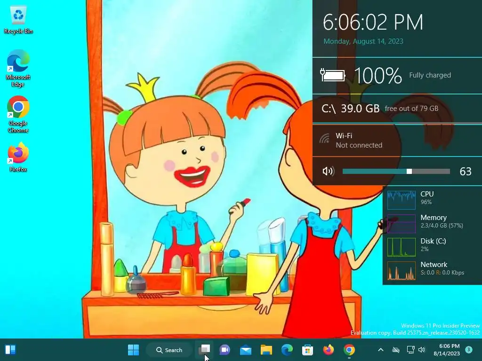Open the taskbar clock showing 6:06 PM
482x361 pixels.
click(447, 350)
